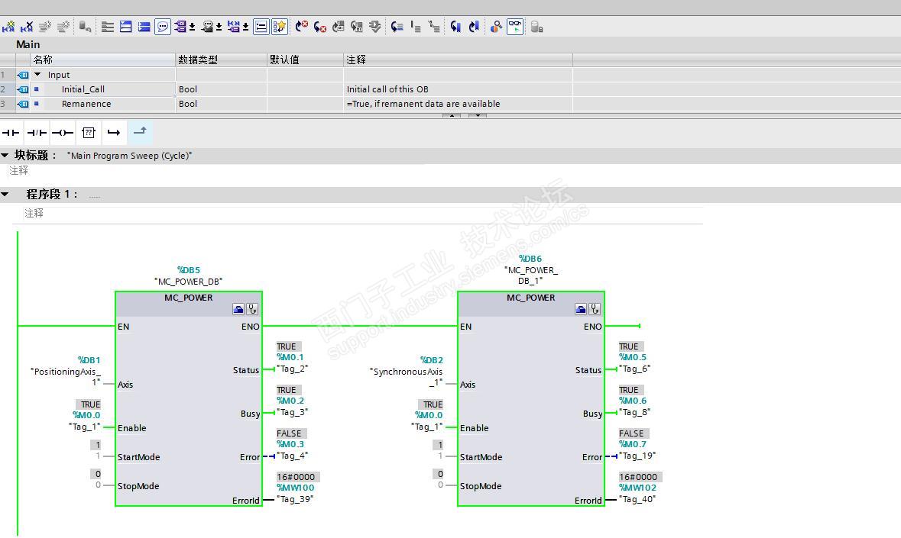The width and height of the screenshot is (901, 538).
Task: Click the Reset start values cylinder icon
Action: [x=85, y=27]
